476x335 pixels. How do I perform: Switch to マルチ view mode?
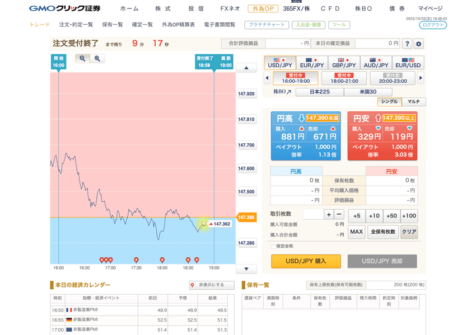[413, 102]
